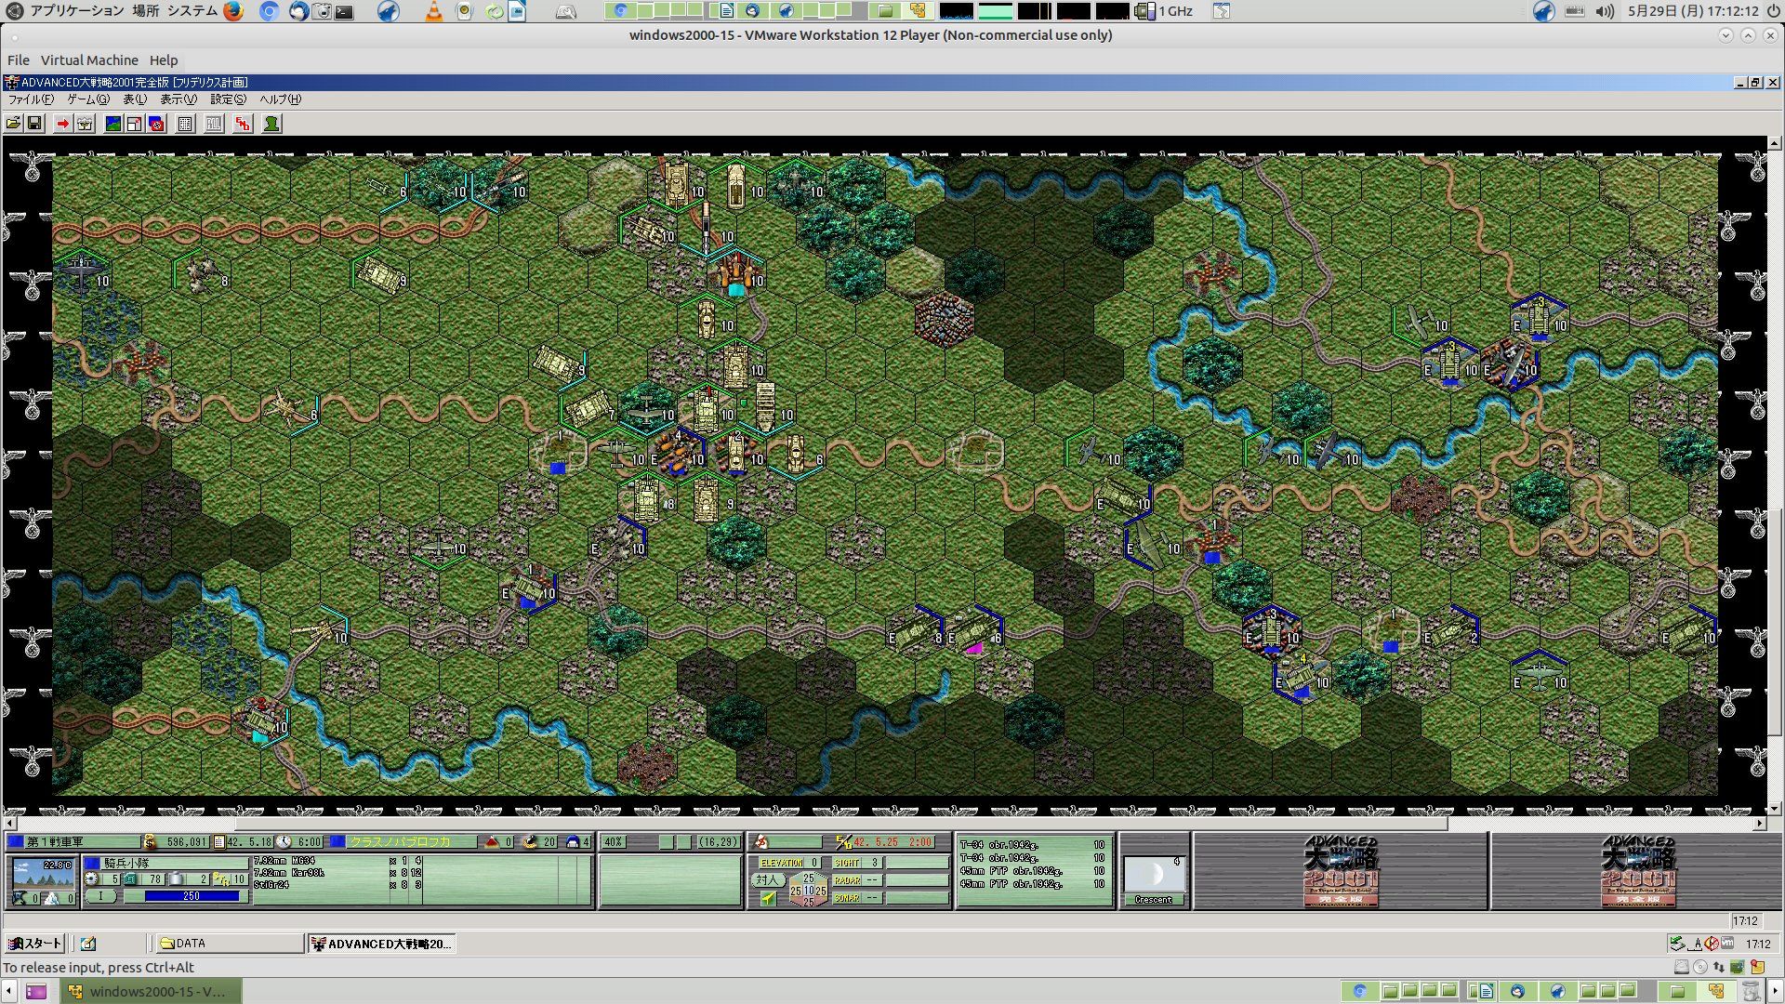Click the red city hex in map center

point(944,320)
